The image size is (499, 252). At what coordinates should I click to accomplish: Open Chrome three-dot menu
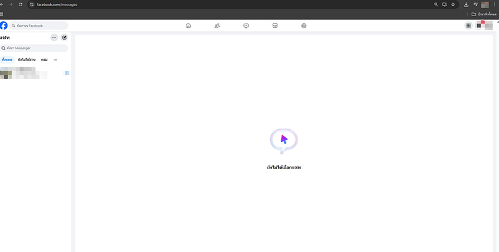pyautogui.click(x=493, y=4)
